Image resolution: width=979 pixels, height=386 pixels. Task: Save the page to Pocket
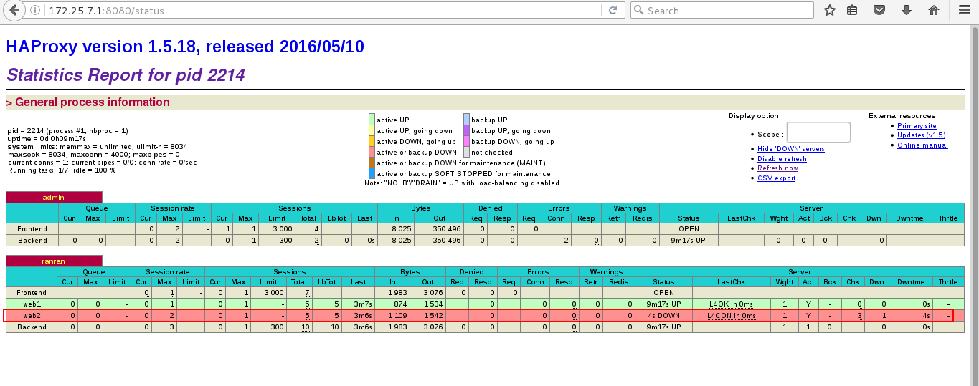coord(879,10)
